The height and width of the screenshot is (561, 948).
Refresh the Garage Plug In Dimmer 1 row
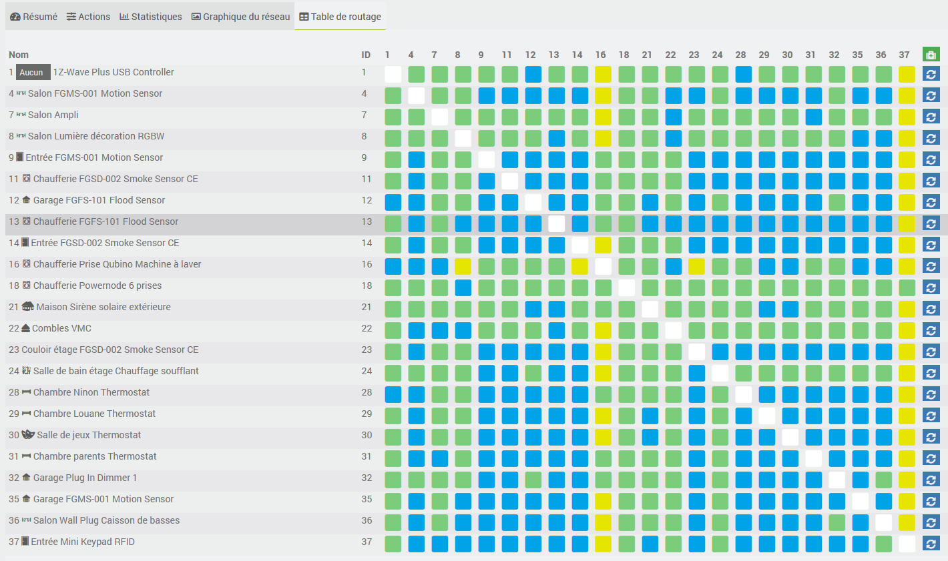[x=931, y=480]
